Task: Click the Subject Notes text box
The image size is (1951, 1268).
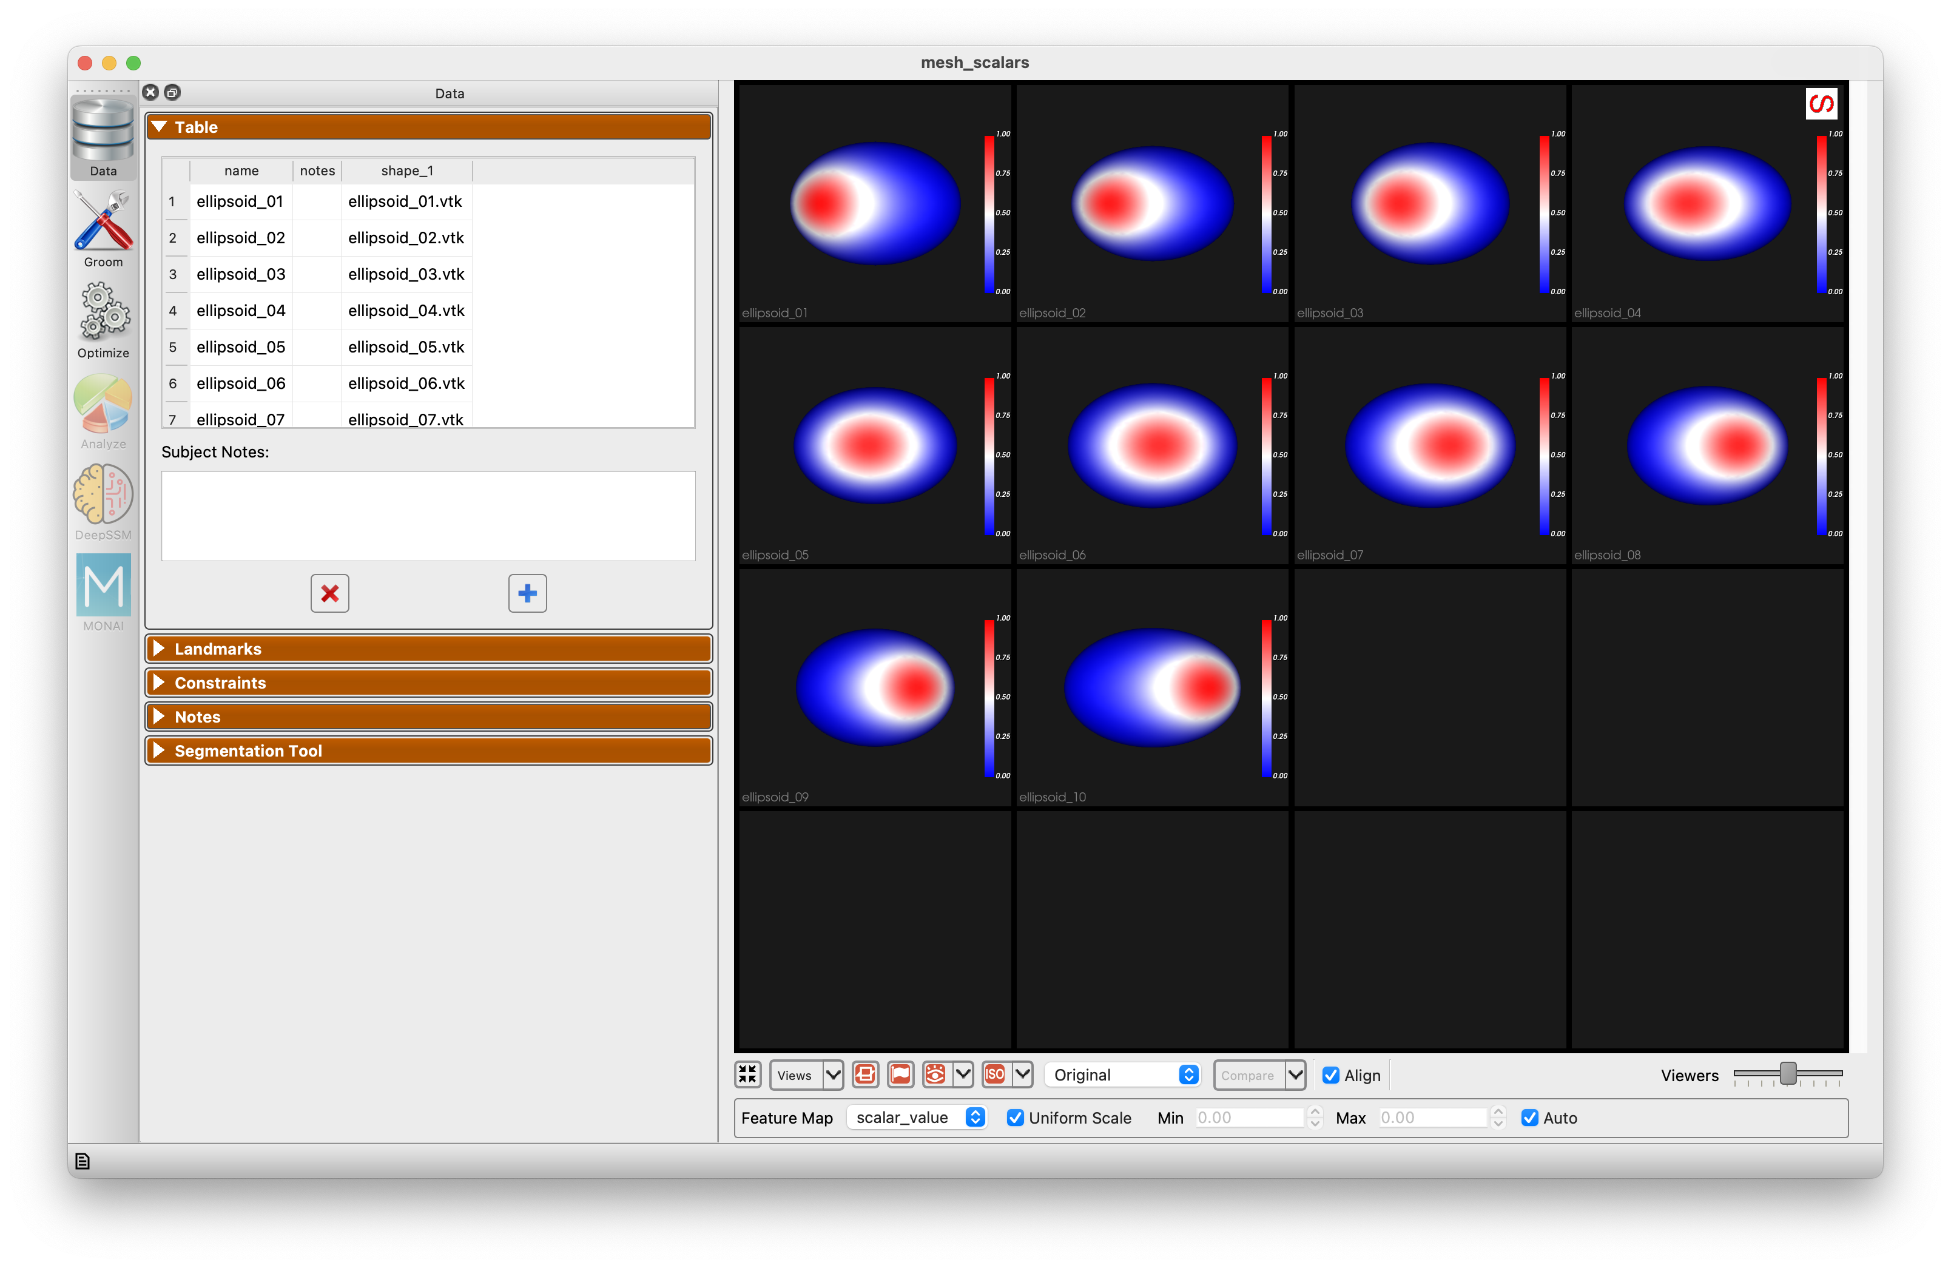Action: coord(429,516)
